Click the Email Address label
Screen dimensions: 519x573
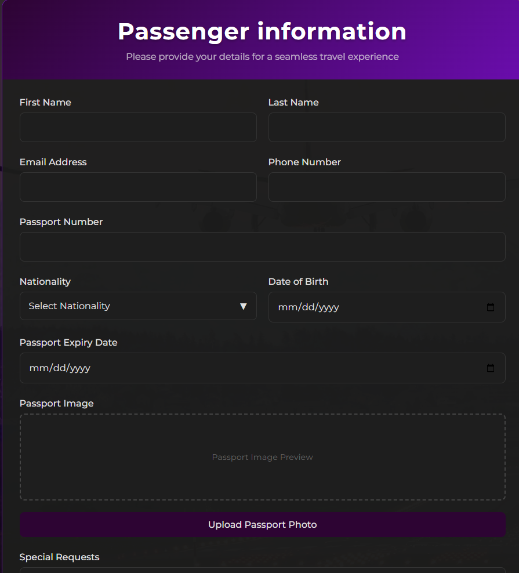(x=53, y=162)
